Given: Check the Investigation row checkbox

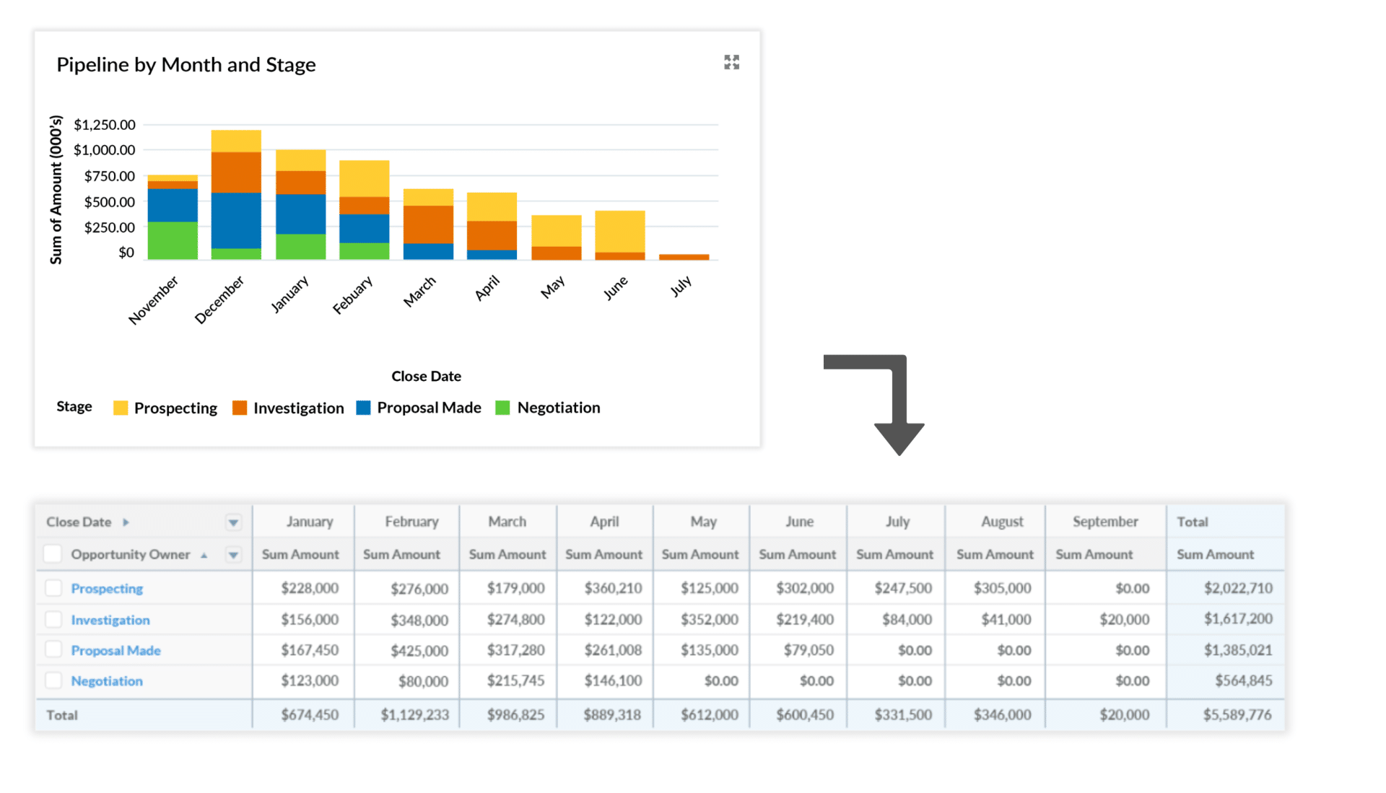Looking at the screenshot, I should pos(53,619).
